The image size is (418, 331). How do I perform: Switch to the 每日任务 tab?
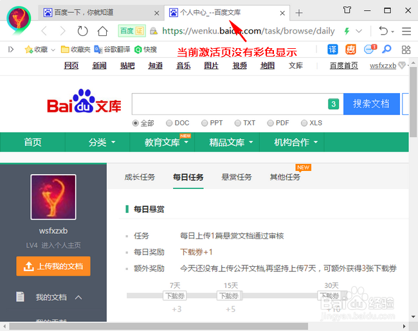[x=188, y=177]
